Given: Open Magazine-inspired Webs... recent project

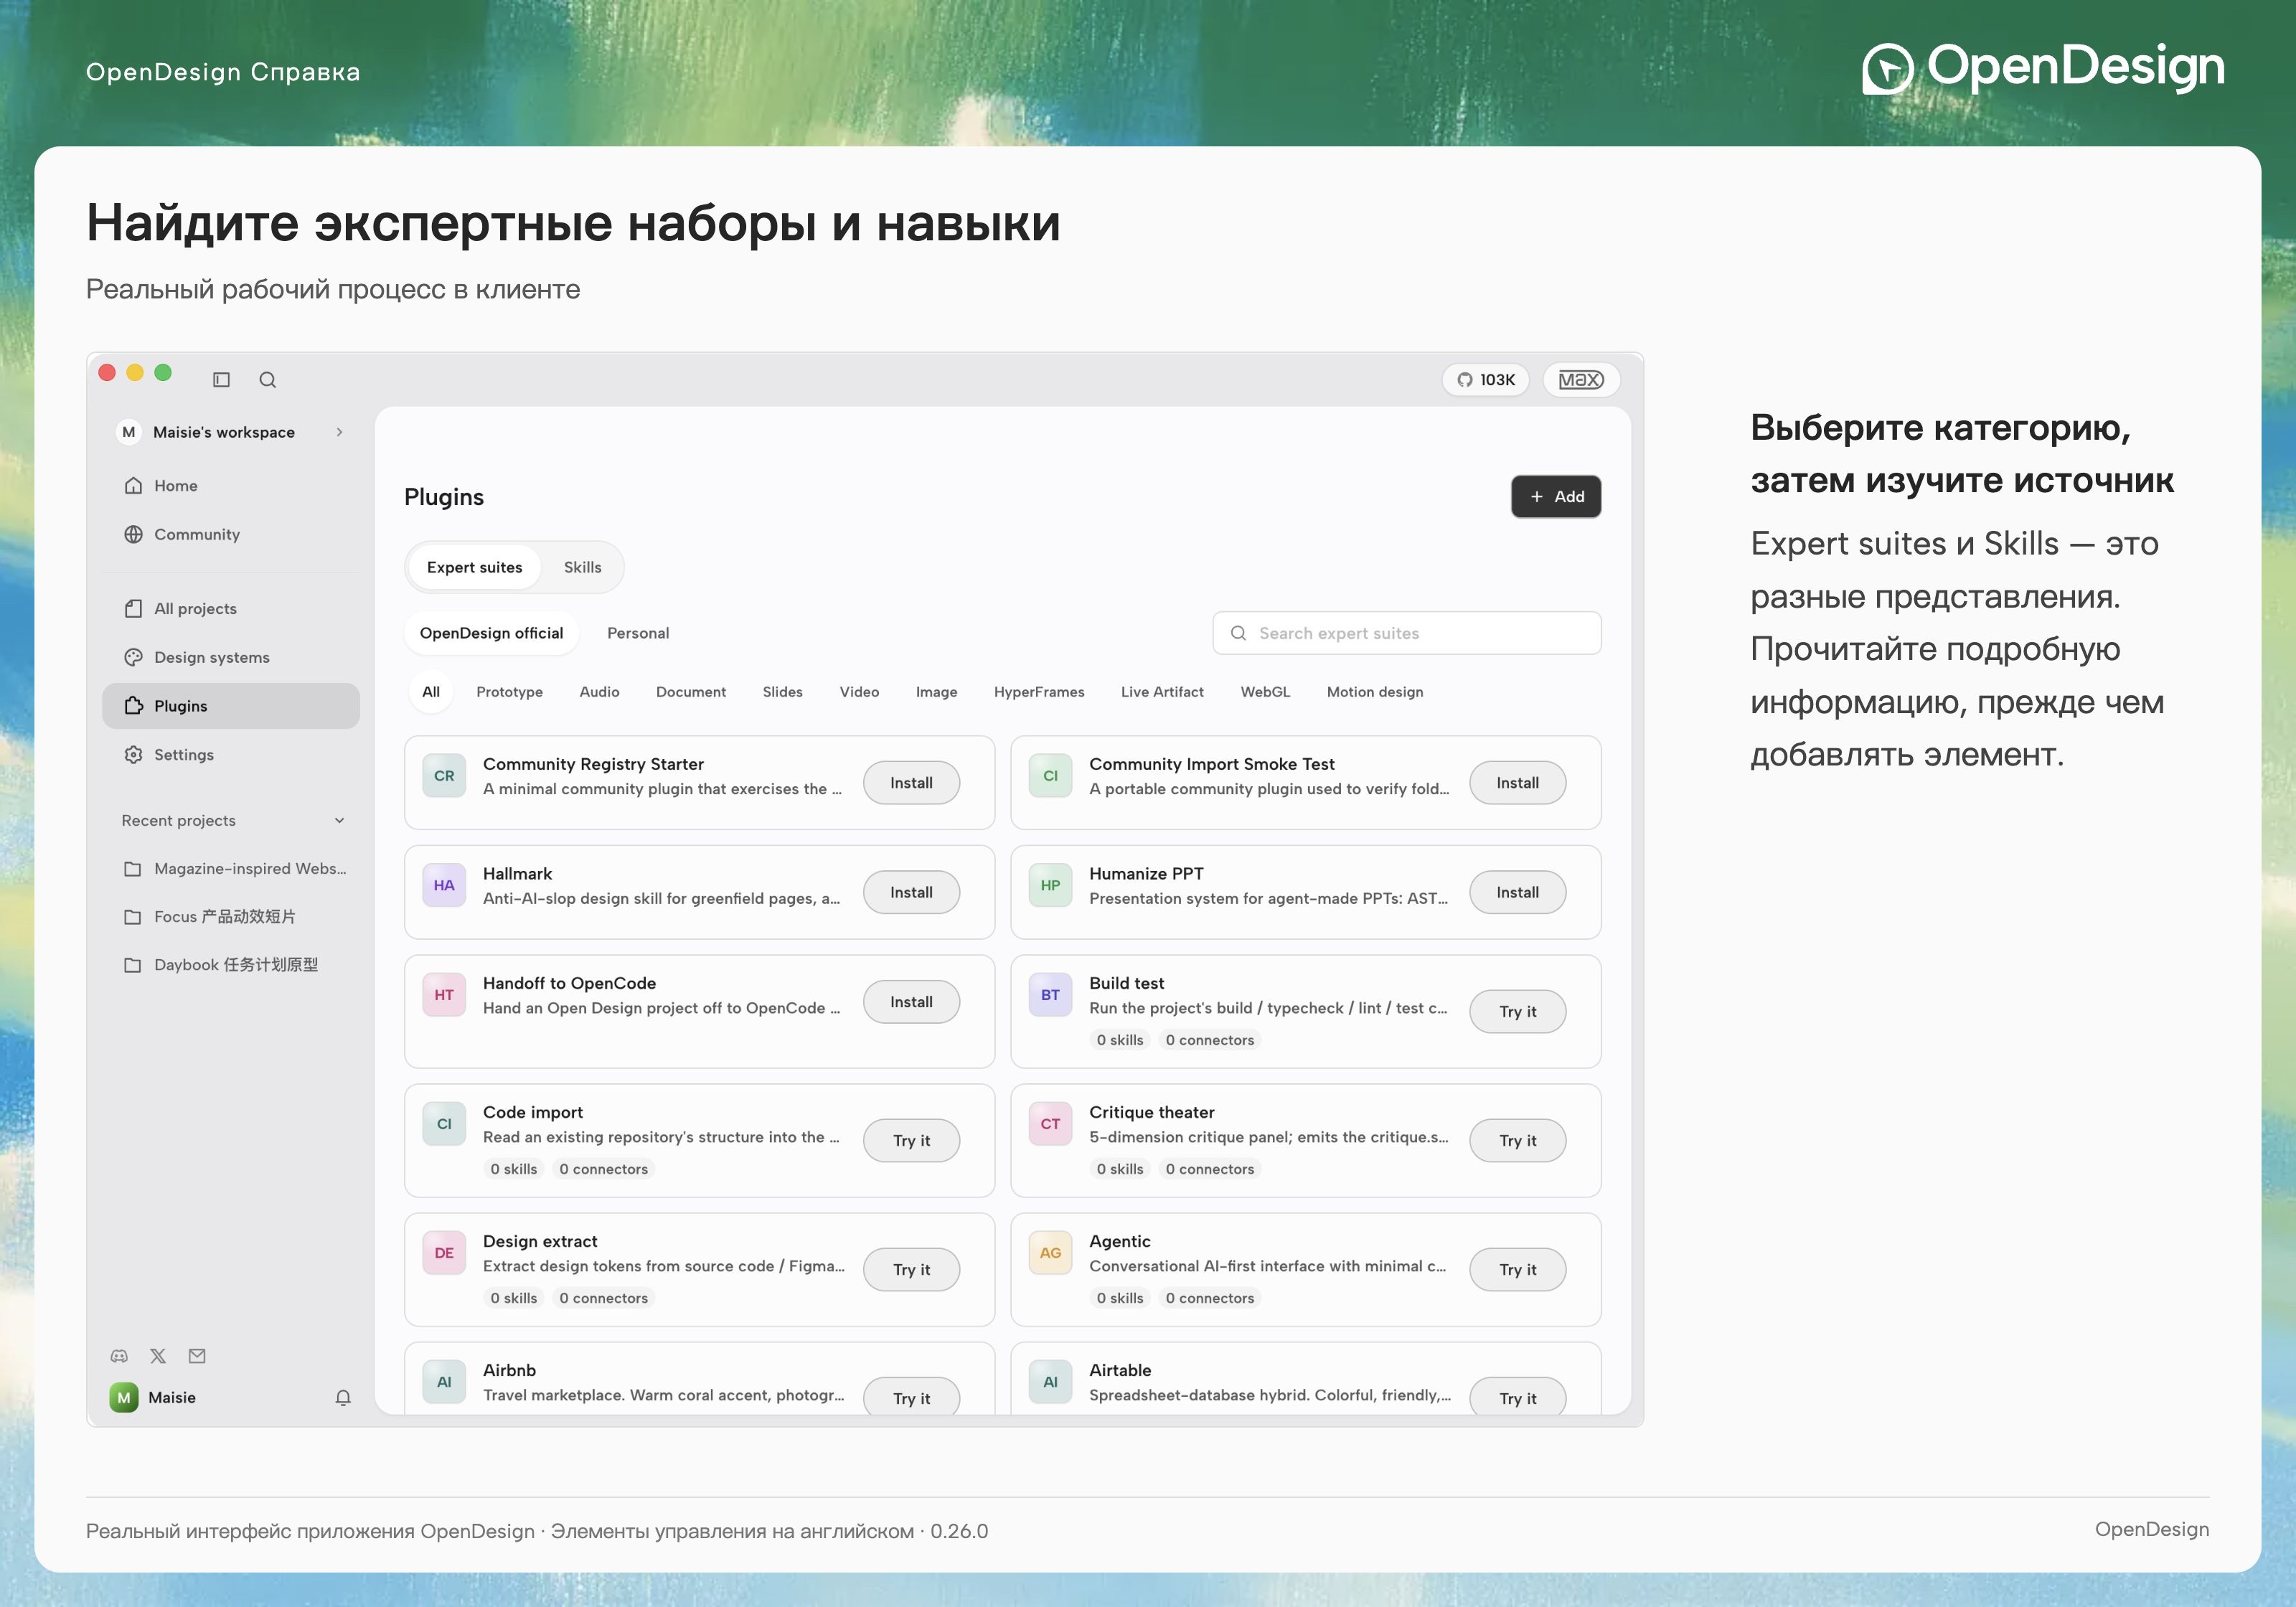Looking at the screenshot, I should point(231,869).
